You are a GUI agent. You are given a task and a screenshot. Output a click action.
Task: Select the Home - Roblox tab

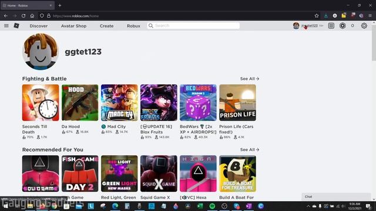click(28, 5)
